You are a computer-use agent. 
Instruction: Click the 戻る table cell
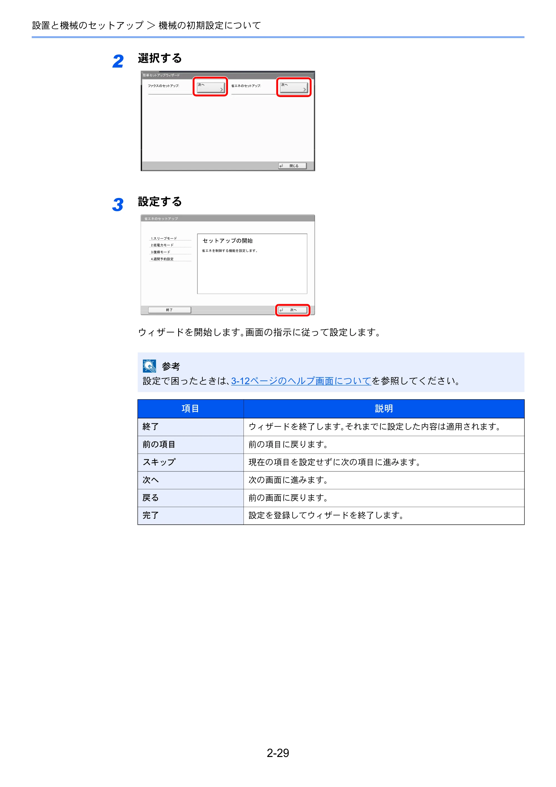tap(190, 498)
